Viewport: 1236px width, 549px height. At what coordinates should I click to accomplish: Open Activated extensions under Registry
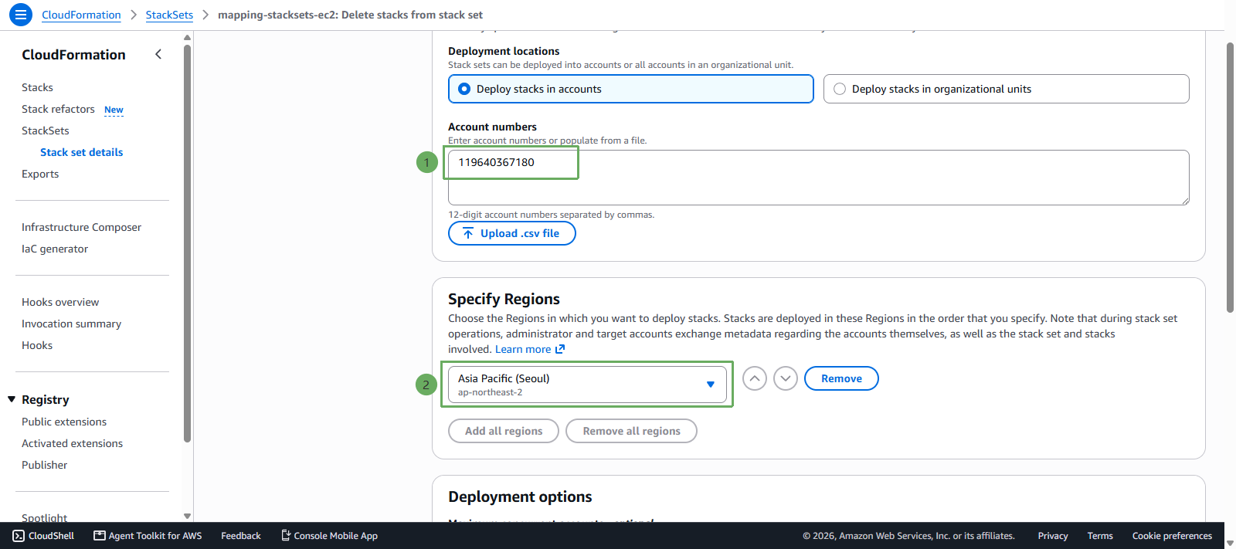coord(72,443)
